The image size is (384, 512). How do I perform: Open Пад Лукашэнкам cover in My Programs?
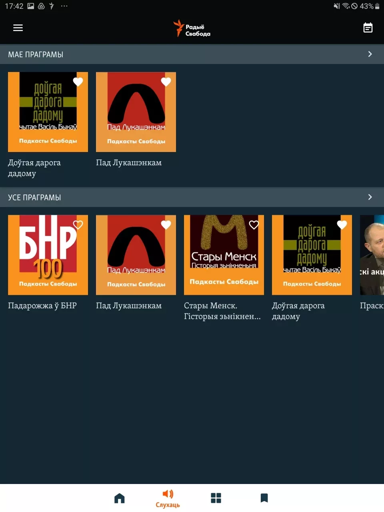pyautogui.click(x=136, y=112)
